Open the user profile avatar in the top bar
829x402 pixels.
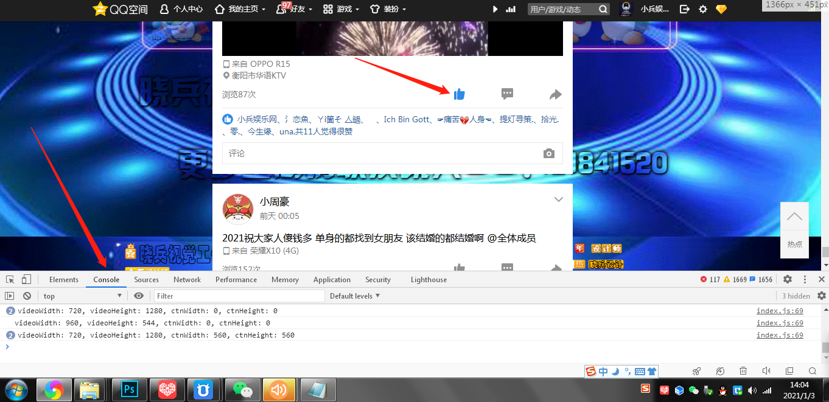coord(626,9)
